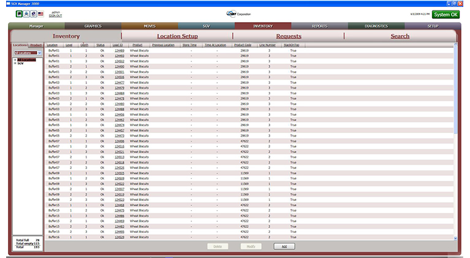Click the US flag language icon

pos(40,13)
